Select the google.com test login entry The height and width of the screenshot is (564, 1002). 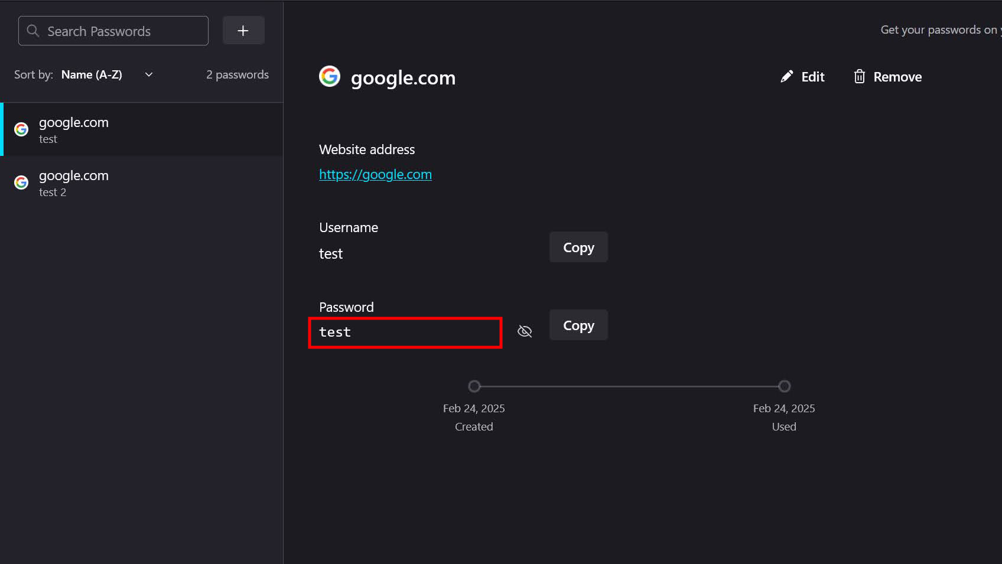pos(142,129)
